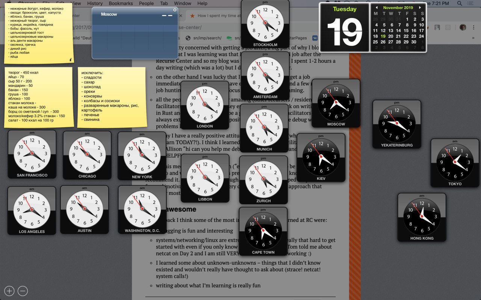Open Spotlight search in the menu bar
Screen dimensions: 481x300
point(459,3)
